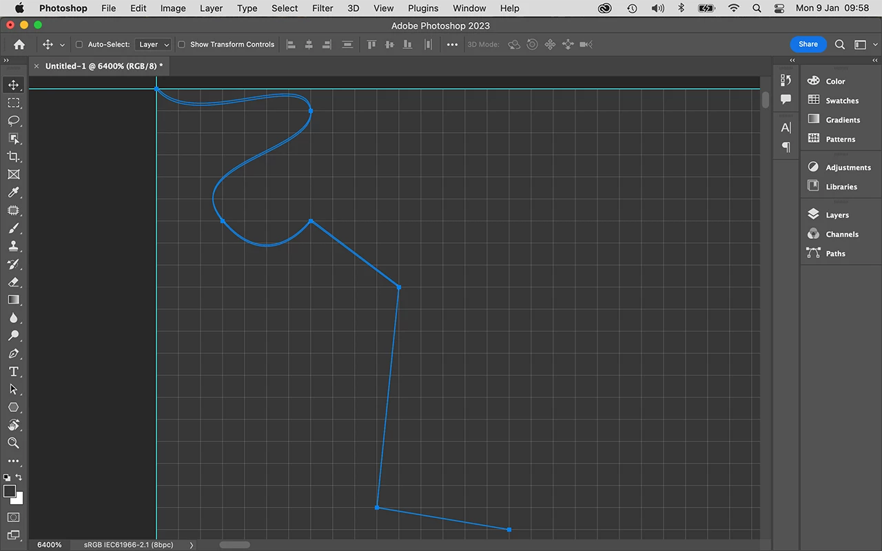Open the Character panel icon
Image resolution: width=882 pixels, height=551 pixels.
point(786,127)
